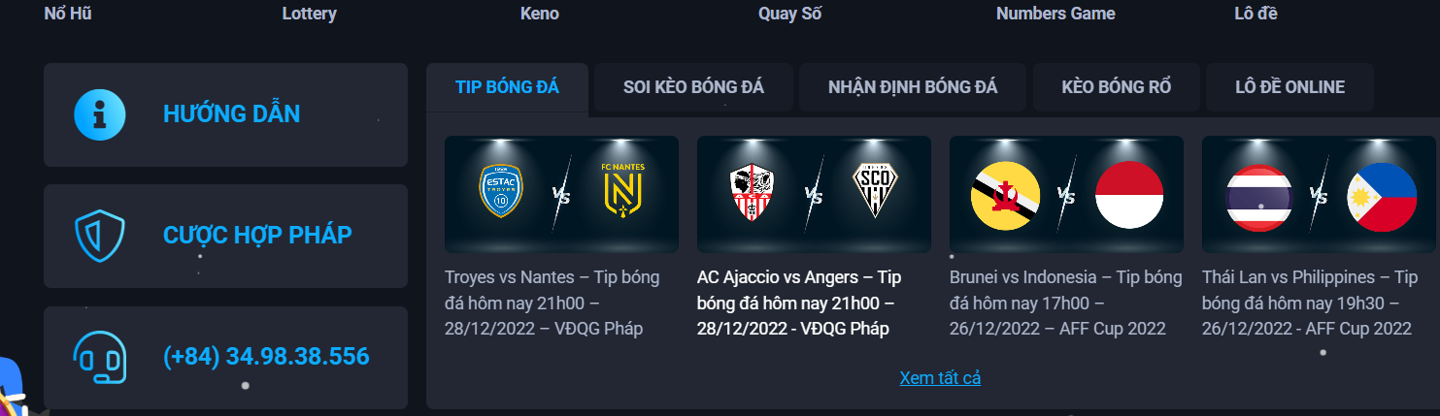Click the info icon beside HƯỚNG DẪN
This screenshot has height=416, width=1440.
point(100,114)
